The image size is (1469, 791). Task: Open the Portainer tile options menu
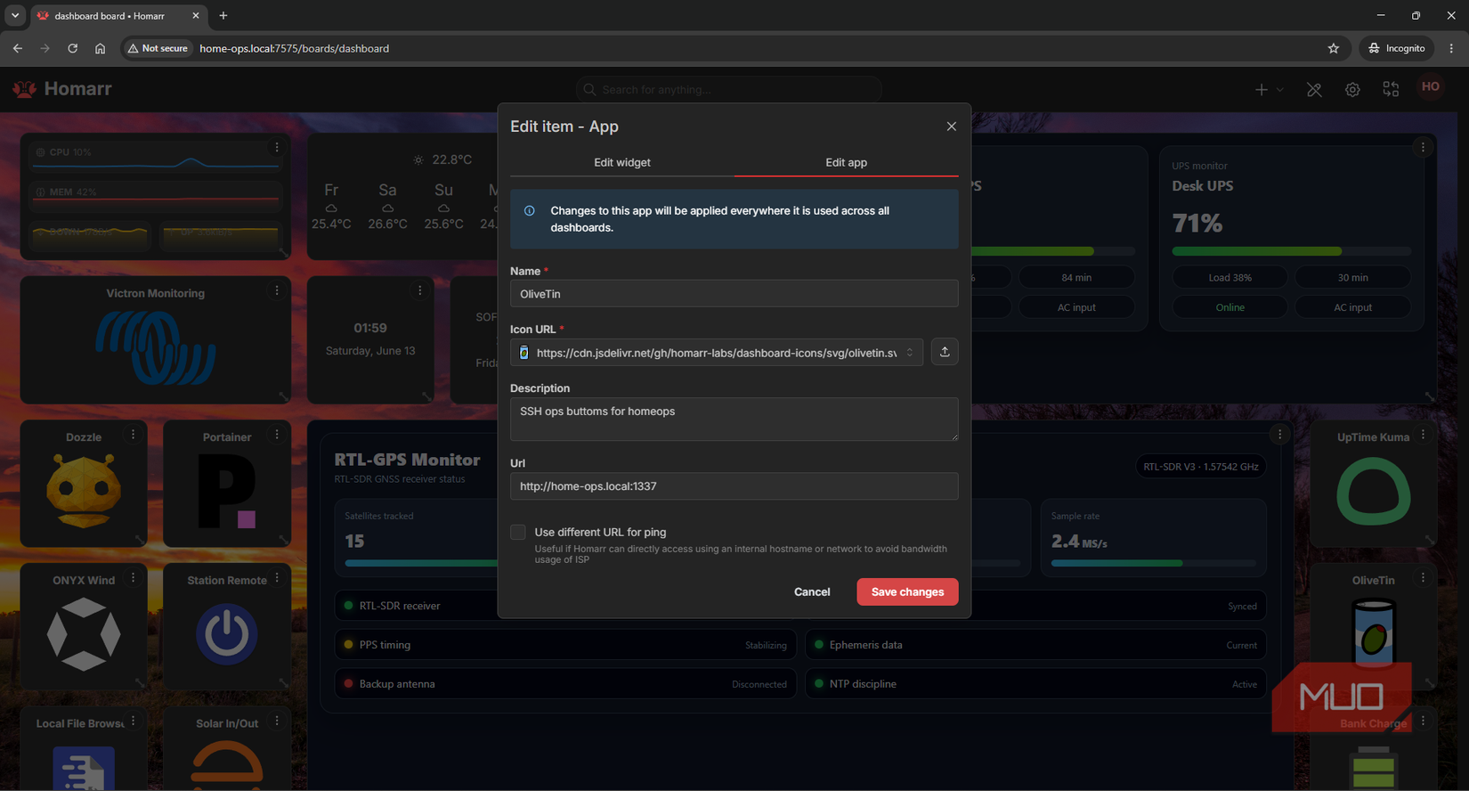point(277,435)
